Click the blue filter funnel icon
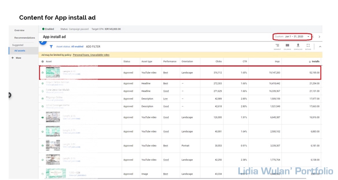Screen dimensions: 338x180 tap(51, 46)
